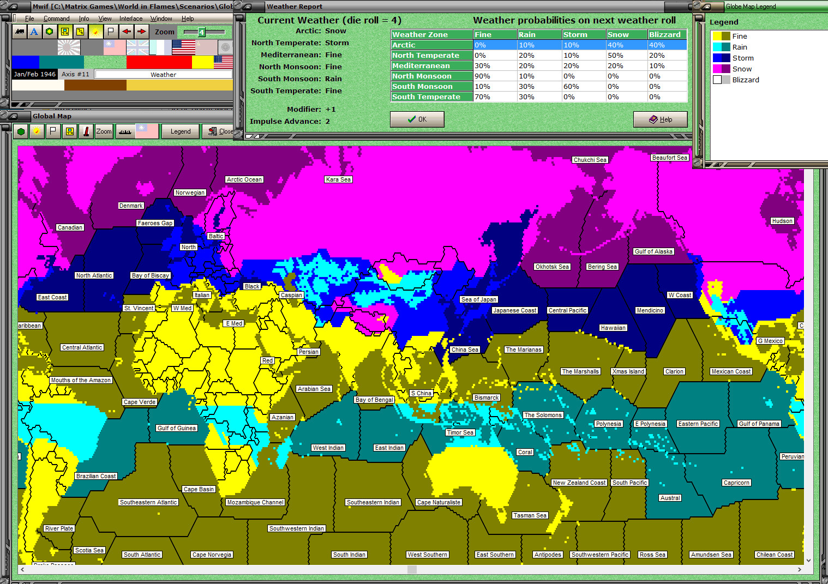The height and width of the screenshot is (584, 828).
Task: Click the red marker icon in Global Map toolbar
Action: (86, 131)
